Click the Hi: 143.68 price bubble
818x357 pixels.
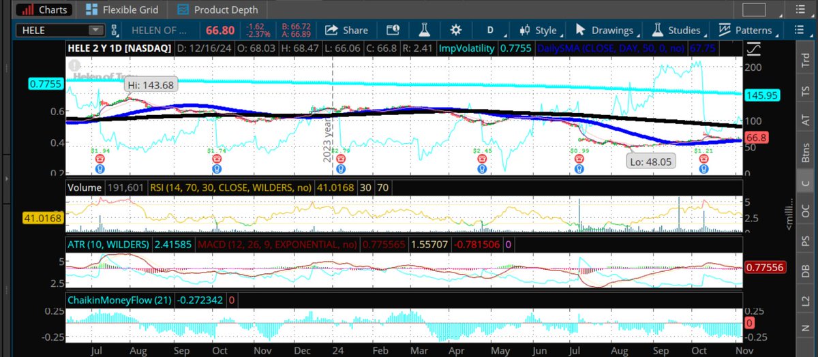pos(150,84)
